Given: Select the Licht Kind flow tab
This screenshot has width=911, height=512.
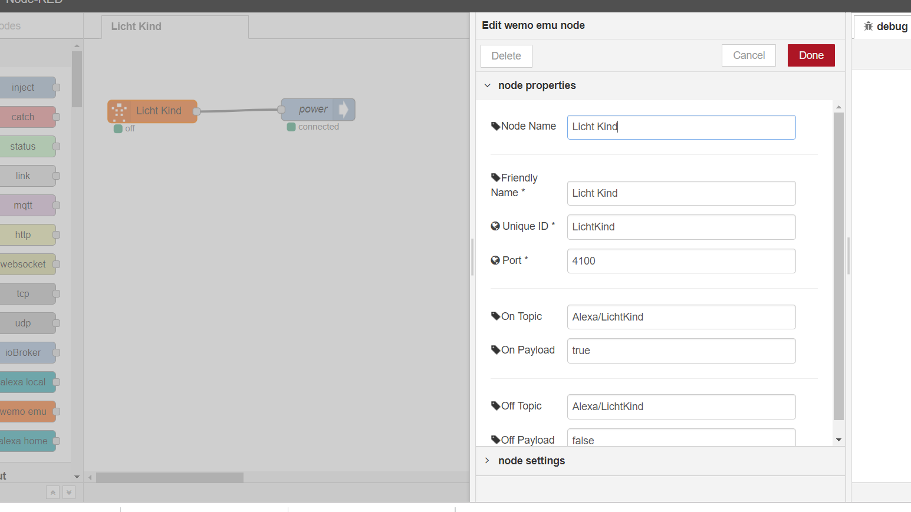Looking at the screenshot, I should pyautogui.click(x=175, y=27).
